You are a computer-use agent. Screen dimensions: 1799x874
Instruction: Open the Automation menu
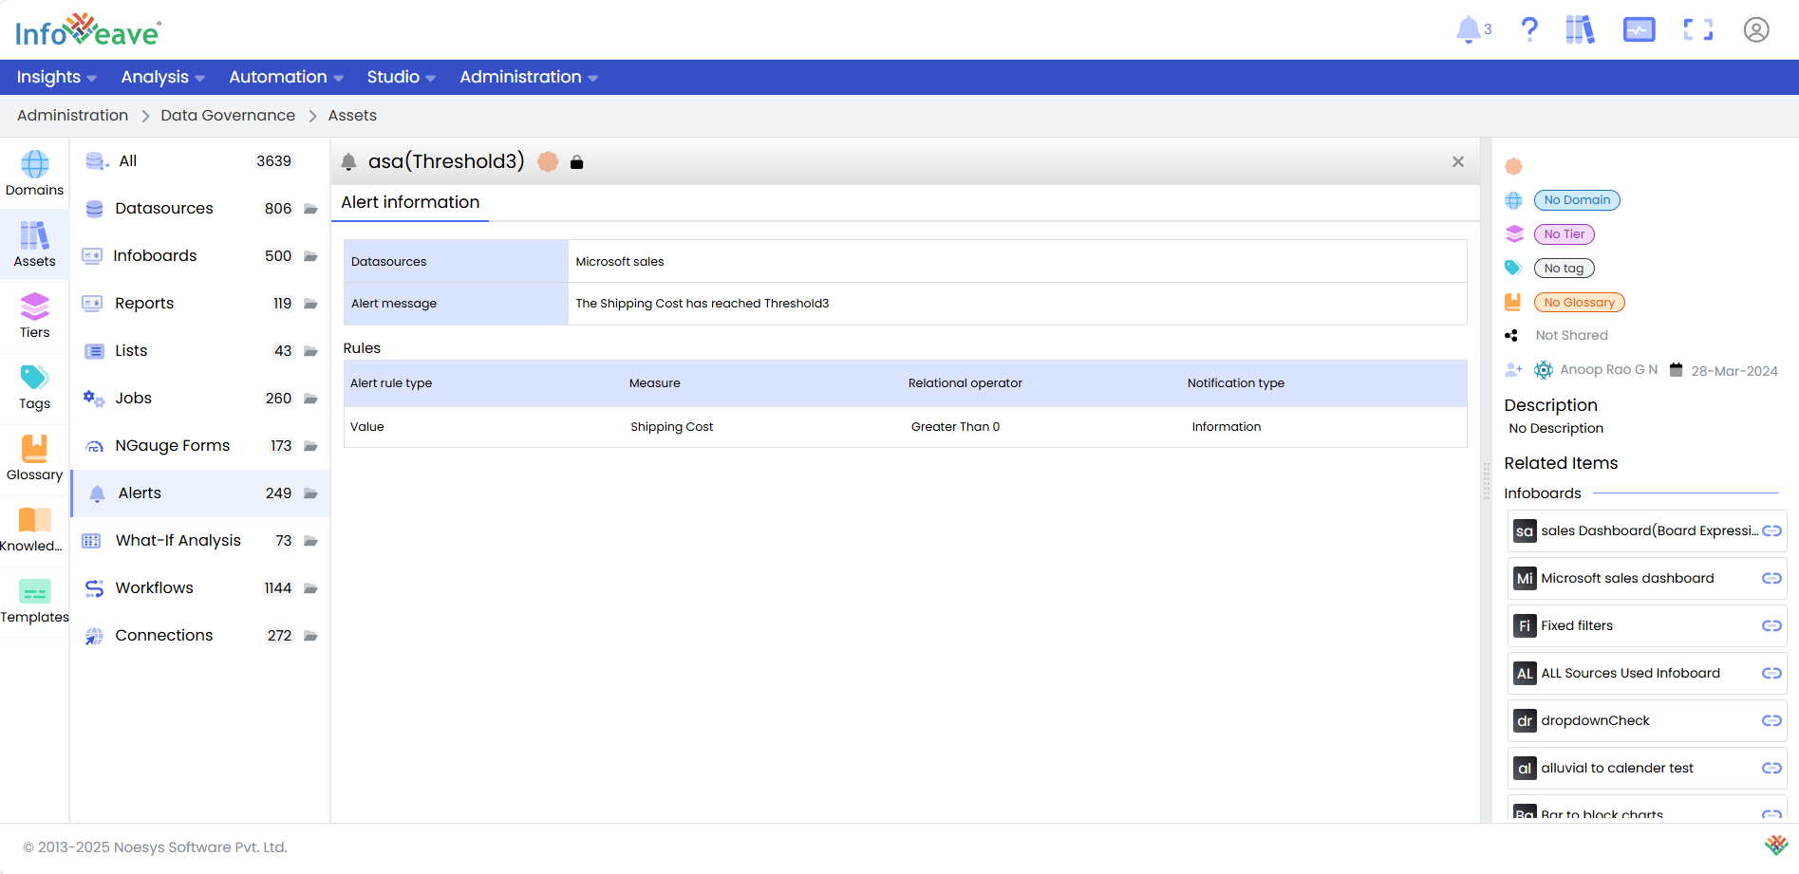[x=286, y=77]
